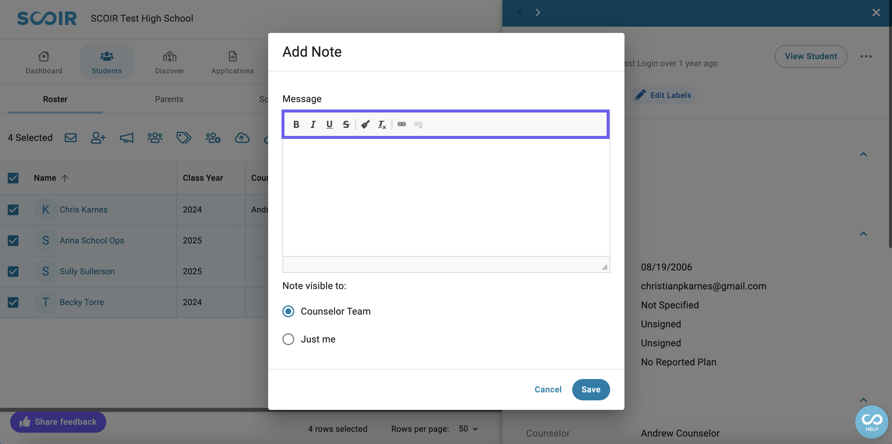Viewport: 892px width, 444px height.
Task: Switch to the Roster tab
Action: pyautogui.click(x=55, y=99)
